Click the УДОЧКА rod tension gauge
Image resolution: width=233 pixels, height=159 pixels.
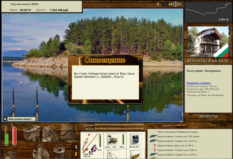pyautogui.click(x=120, y=125)
